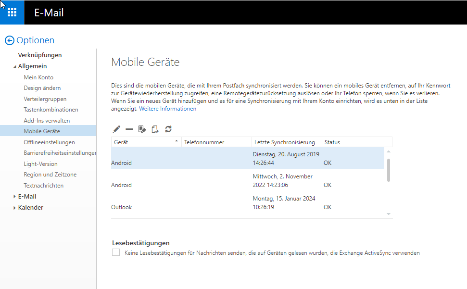This screenshot has height=289, width=467.
Task: Collapse the Allgemein section
Action: (14, 66)
